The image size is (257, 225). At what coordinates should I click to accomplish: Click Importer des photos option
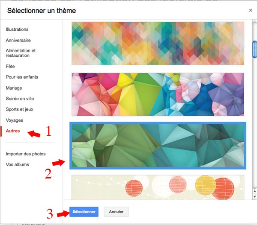(26, 154)
